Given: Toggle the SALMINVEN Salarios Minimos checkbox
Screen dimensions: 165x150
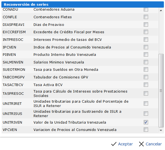Looking at the screenshot, I should click(146, 62).
